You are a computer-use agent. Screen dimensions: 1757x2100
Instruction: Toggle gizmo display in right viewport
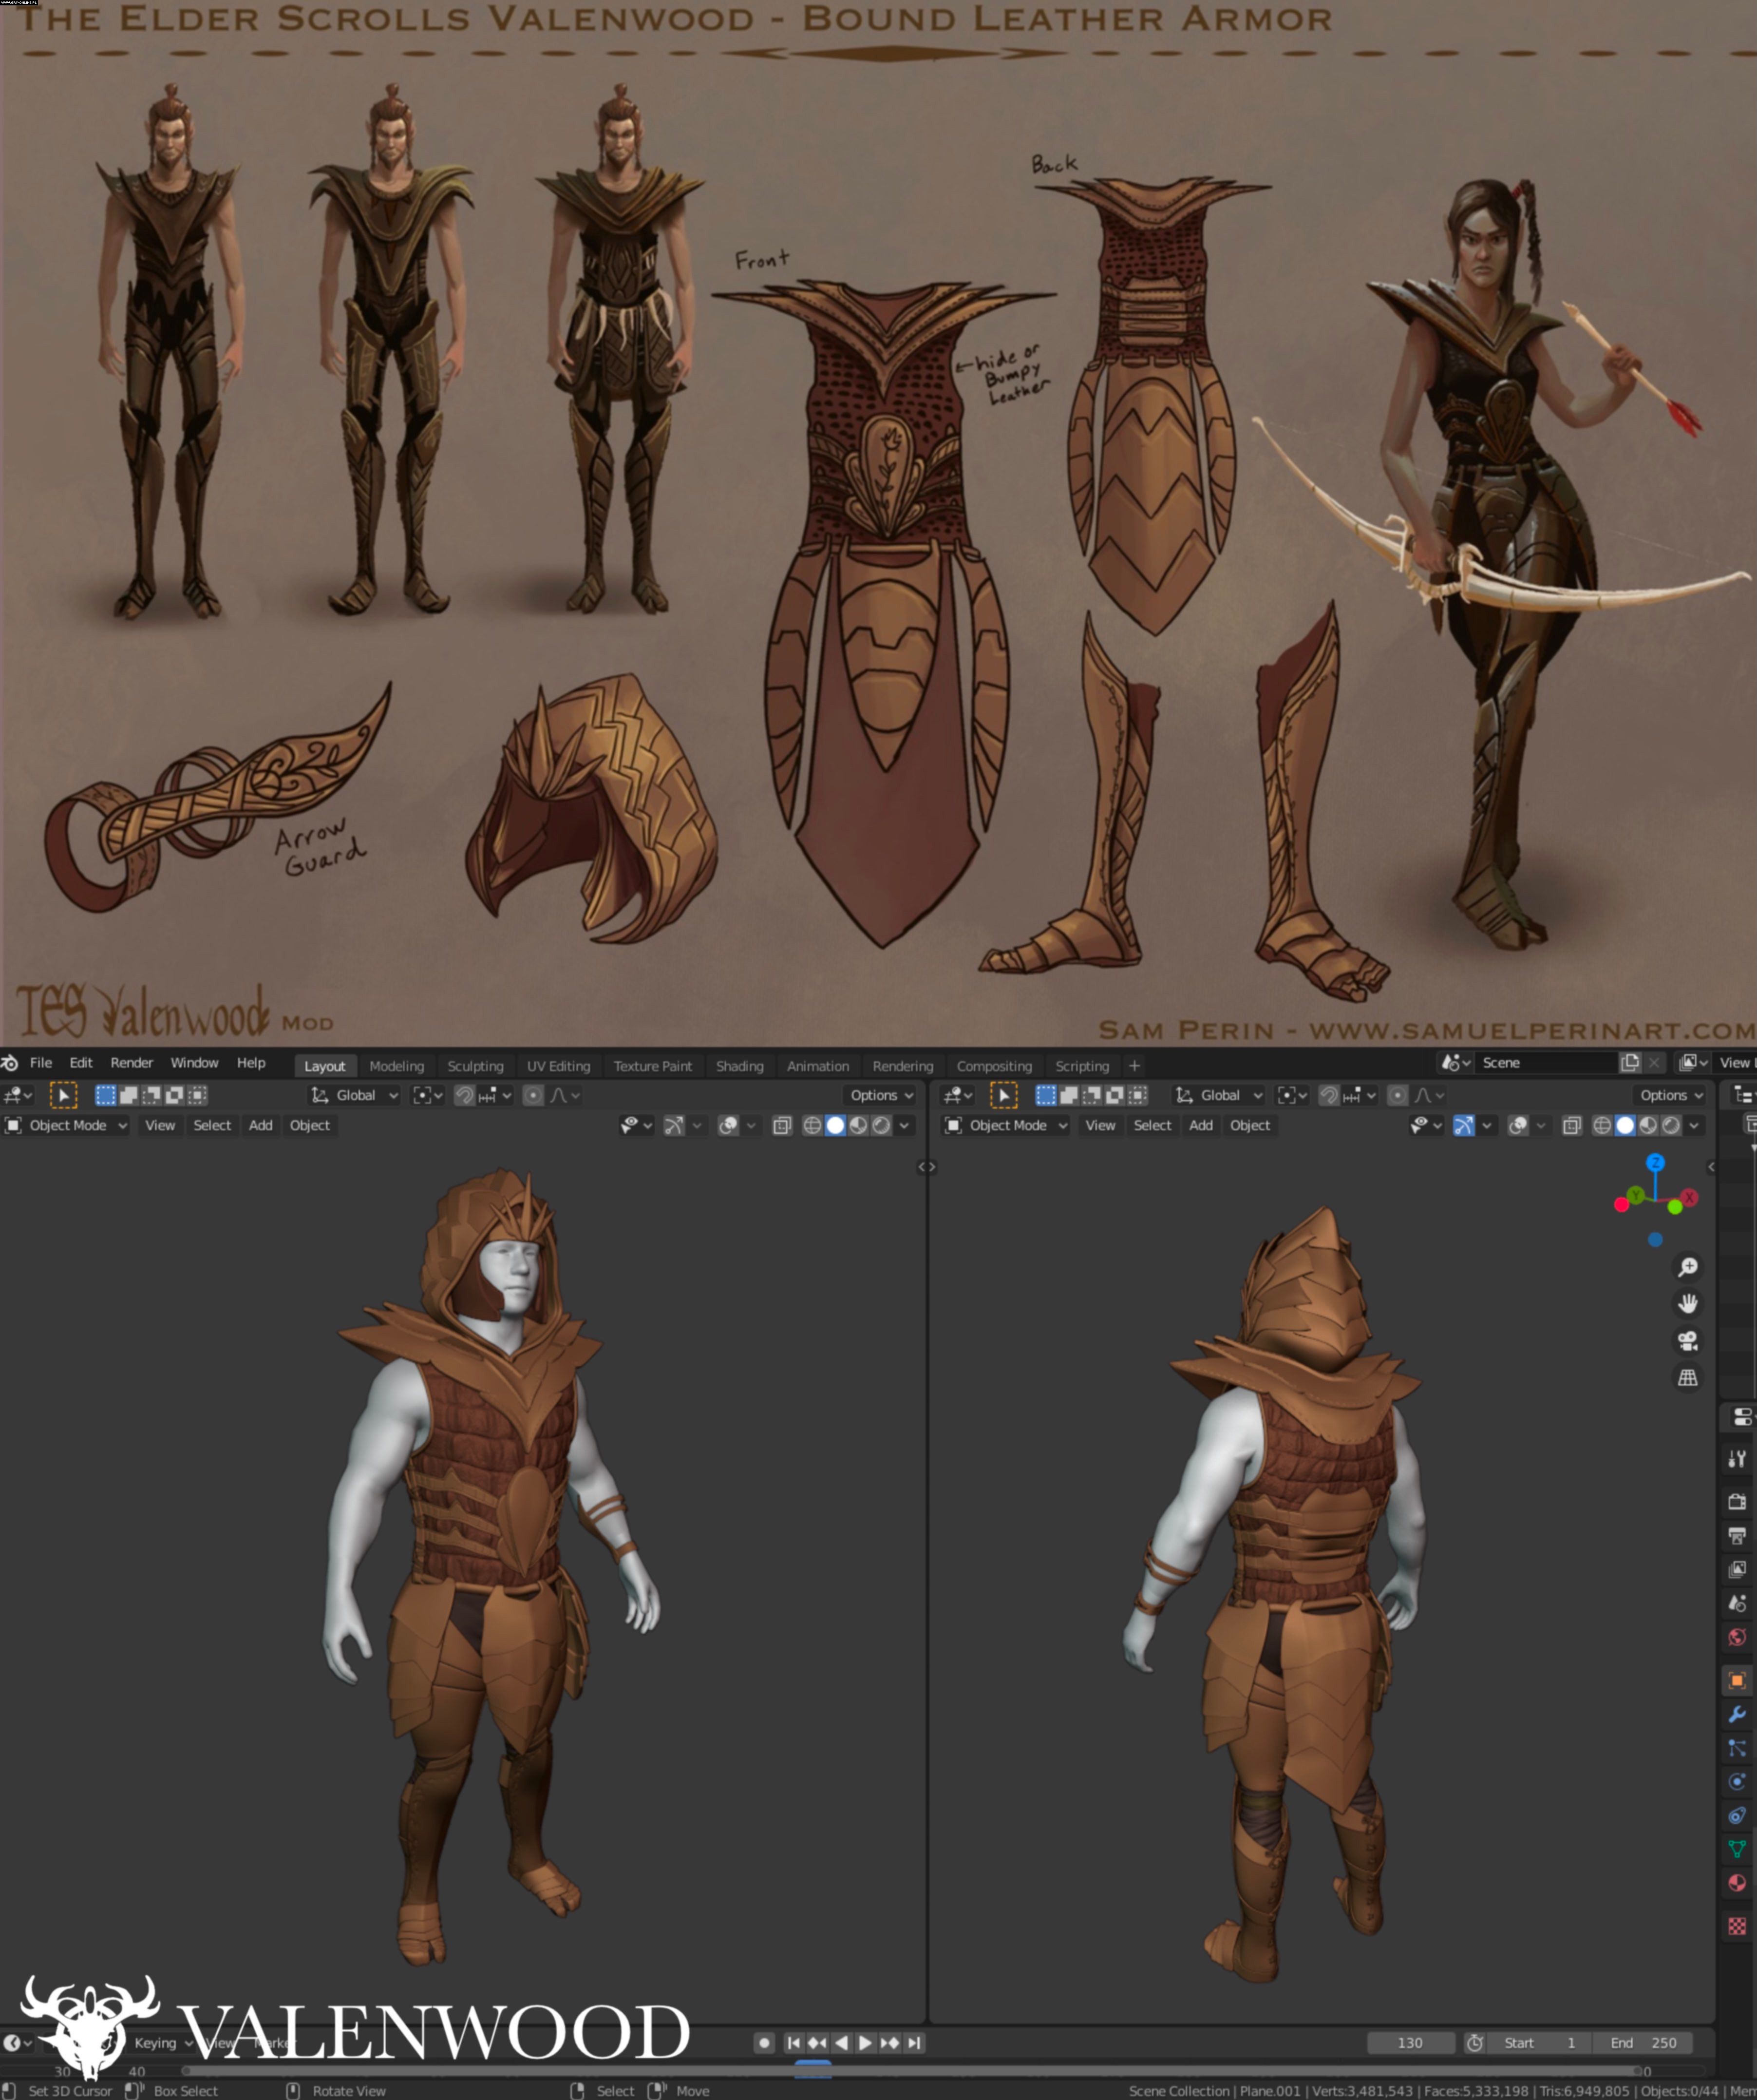tap(1463, 1125)
